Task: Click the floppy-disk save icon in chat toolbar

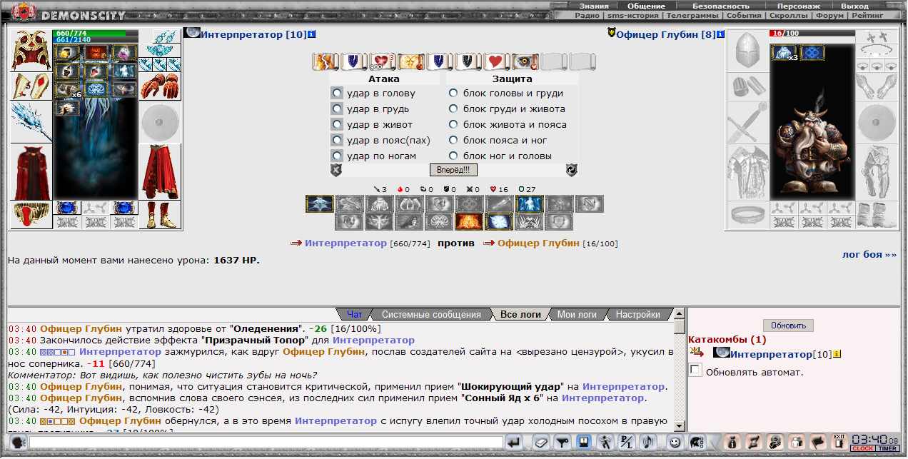Action: (x=584, y=442)
